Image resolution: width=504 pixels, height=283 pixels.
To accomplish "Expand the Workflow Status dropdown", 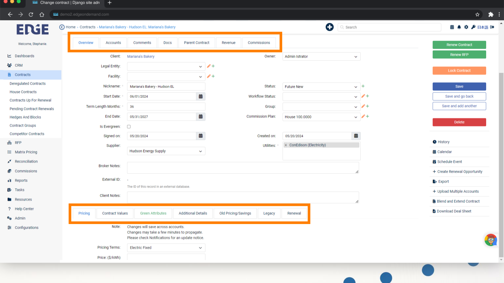I will point(322,97).
